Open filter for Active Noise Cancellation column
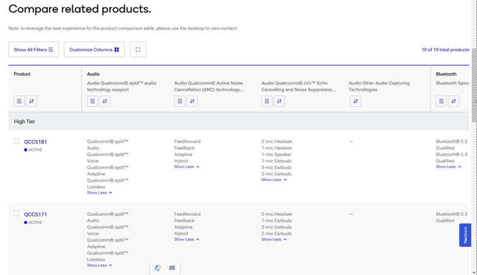The image size is (477, 275). (180, 101)
